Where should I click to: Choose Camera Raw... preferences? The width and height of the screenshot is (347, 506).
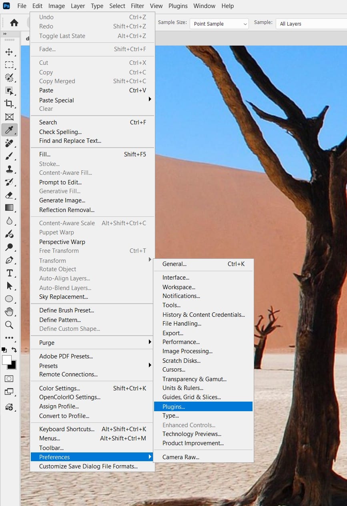[203, 457]
